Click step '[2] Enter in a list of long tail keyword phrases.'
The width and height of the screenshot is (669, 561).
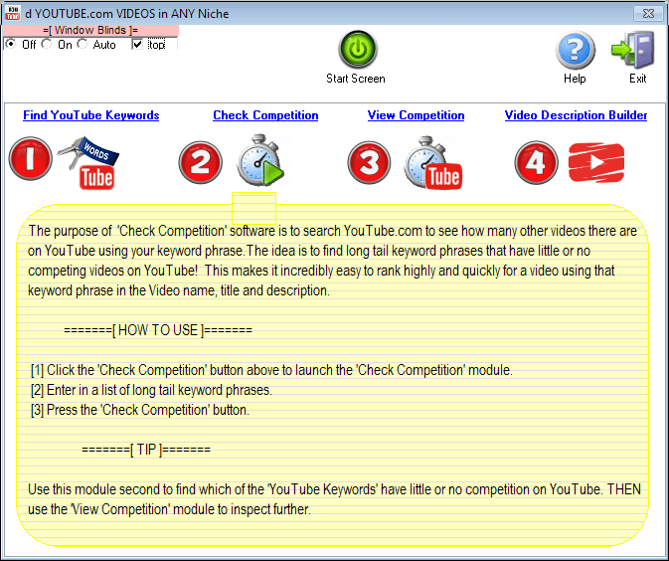pos(151,390)
